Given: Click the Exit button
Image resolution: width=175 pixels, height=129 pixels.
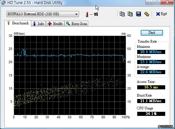Looking at the screenshot, I should [162, 14].
